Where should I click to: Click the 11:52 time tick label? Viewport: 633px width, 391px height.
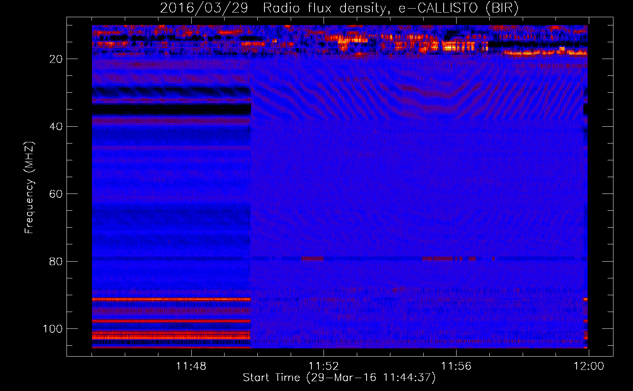(324, 366)
